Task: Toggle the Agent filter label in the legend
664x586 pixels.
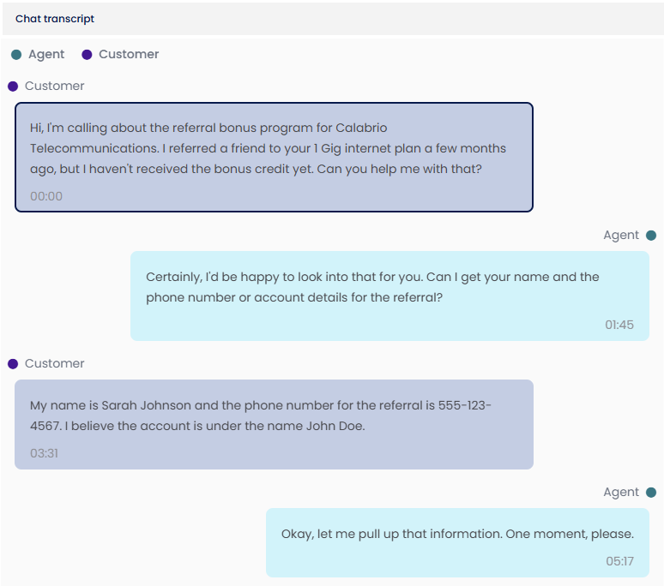Action: click(46, 55)
